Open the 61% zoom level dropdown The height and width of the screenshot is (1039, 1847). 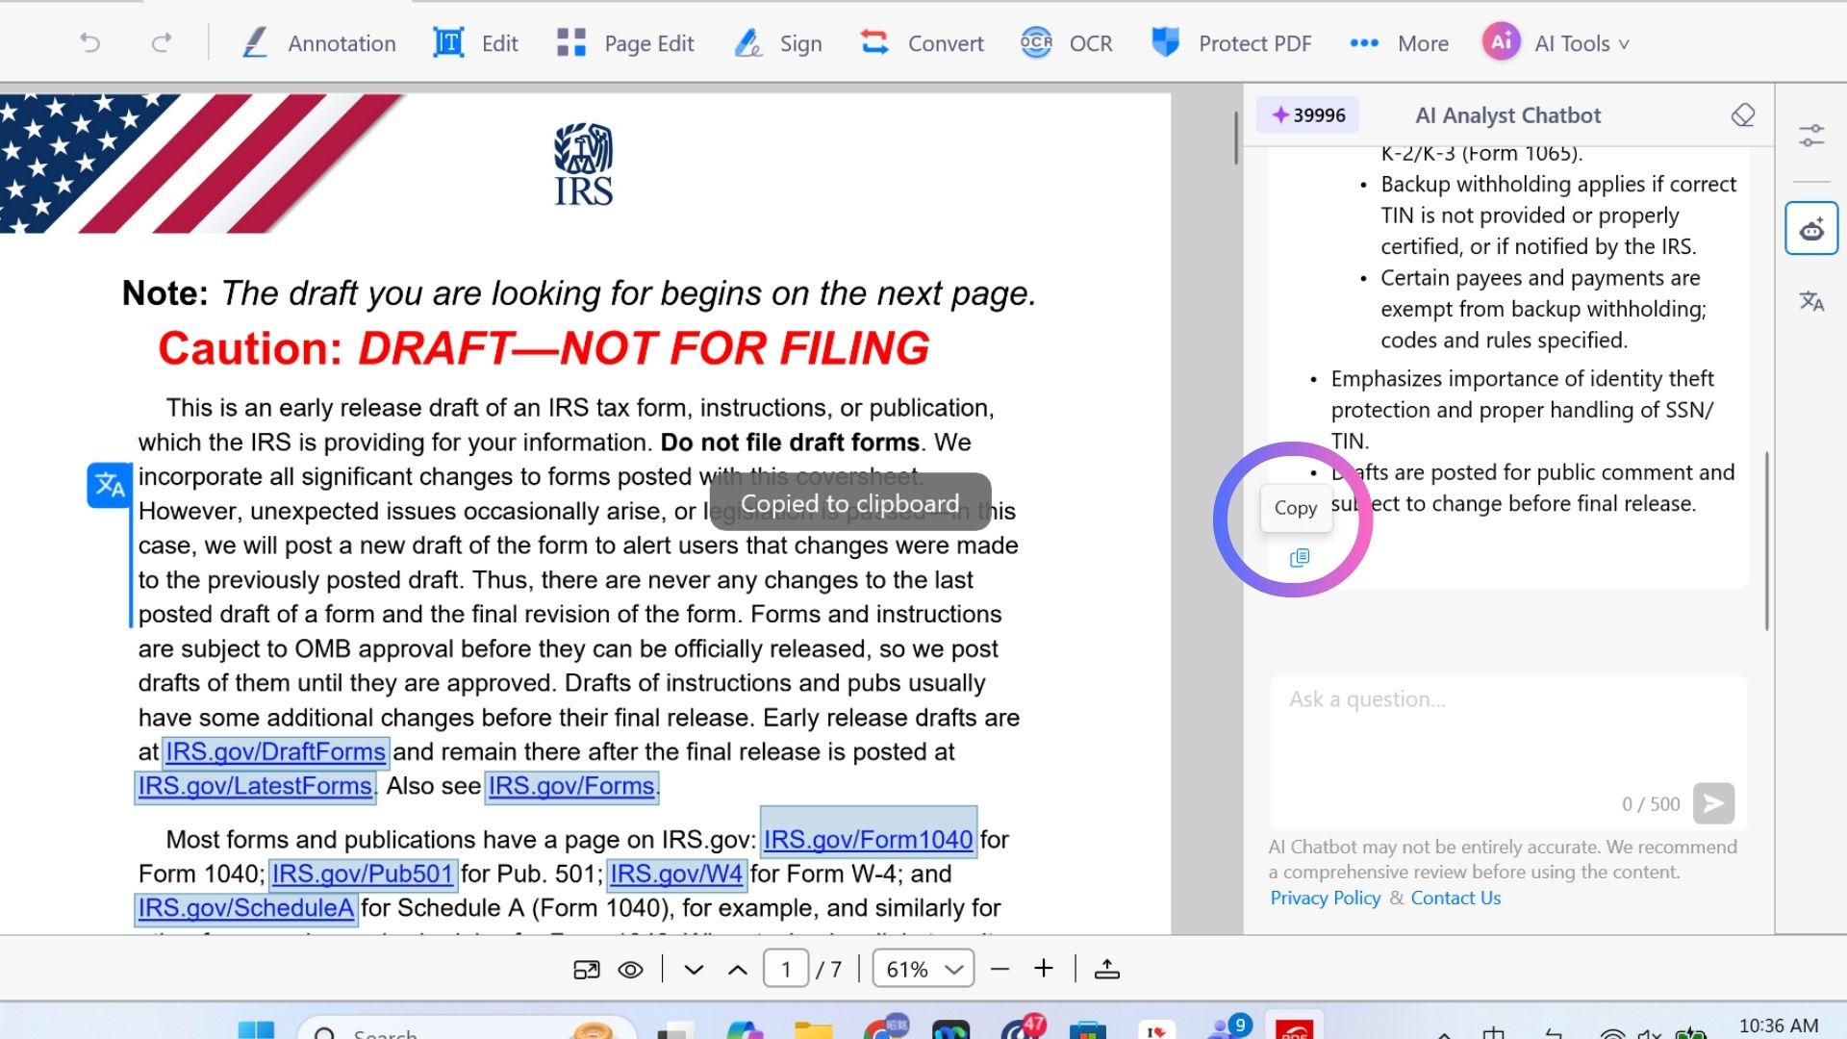coord(923,969)
